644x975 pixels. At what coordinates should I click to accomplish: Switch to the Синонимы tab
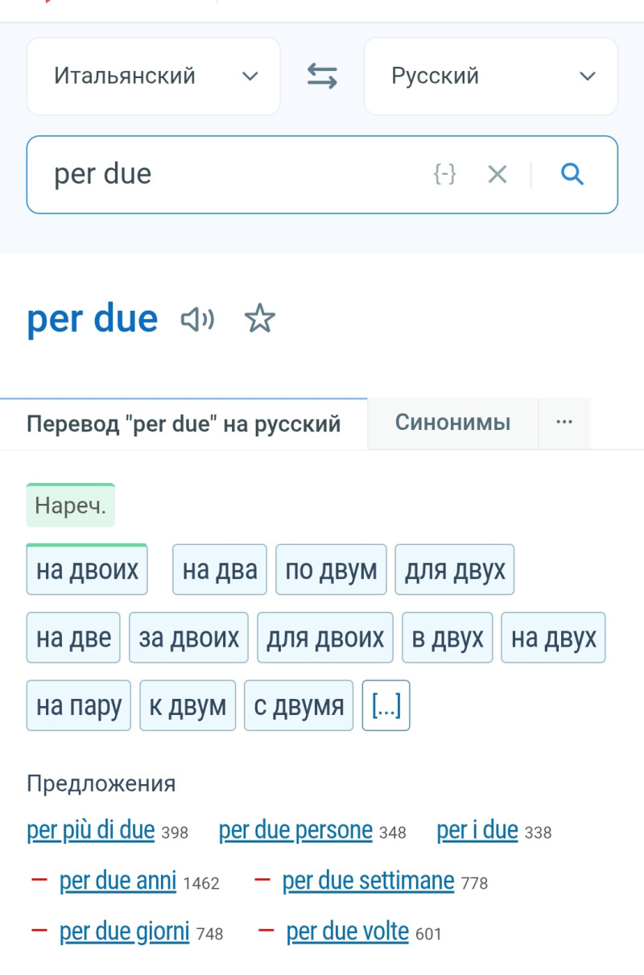(x=452, y=423)
